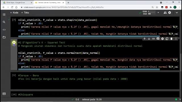Close the bottom status bar

click(180, 99)
